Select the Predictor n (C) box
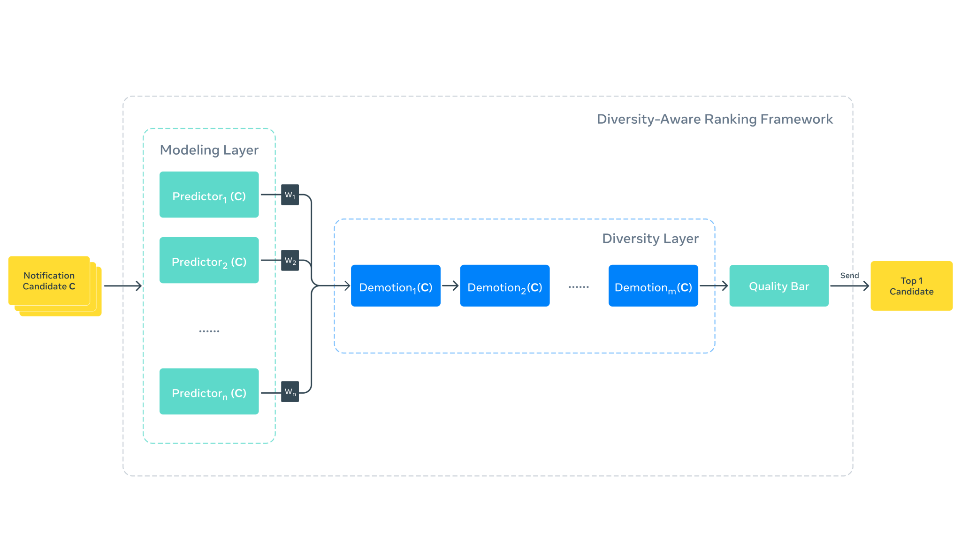This screenshot has height=540, width=961. coord(209,391)
